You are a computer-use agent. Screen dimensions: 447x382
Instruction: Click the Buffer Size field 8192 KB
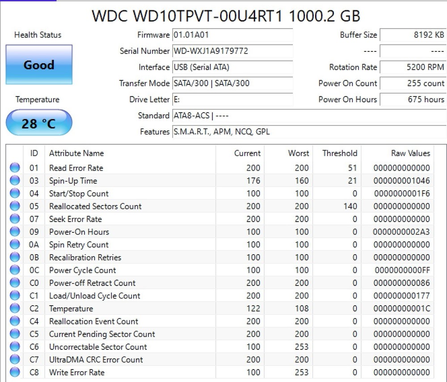click(x=413, y=35)
